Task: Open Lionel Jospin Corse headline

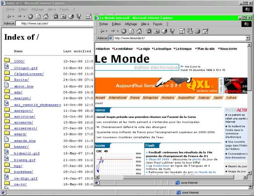Action: [x=146, y=117]
